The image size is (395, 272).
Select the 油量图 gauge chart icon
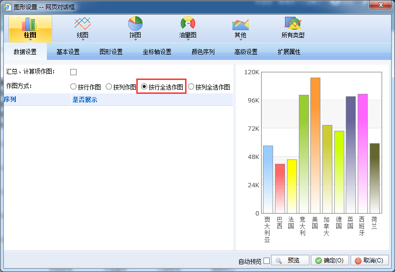click(188, 23)
